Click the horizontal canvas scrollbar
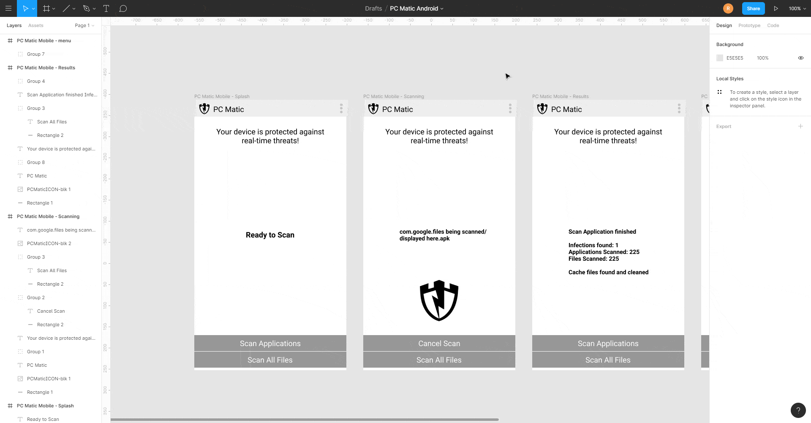 [x=305, y=420]
